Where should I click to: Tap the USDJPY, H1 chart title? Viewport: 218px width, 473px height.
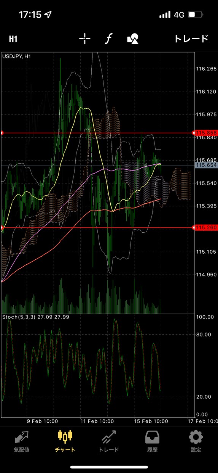click(x=17, y=56)
